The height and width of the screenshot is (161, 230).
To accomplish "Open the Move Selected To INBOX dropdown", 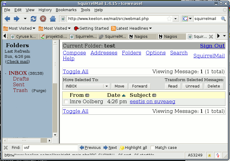I will [x=107, y=86].
